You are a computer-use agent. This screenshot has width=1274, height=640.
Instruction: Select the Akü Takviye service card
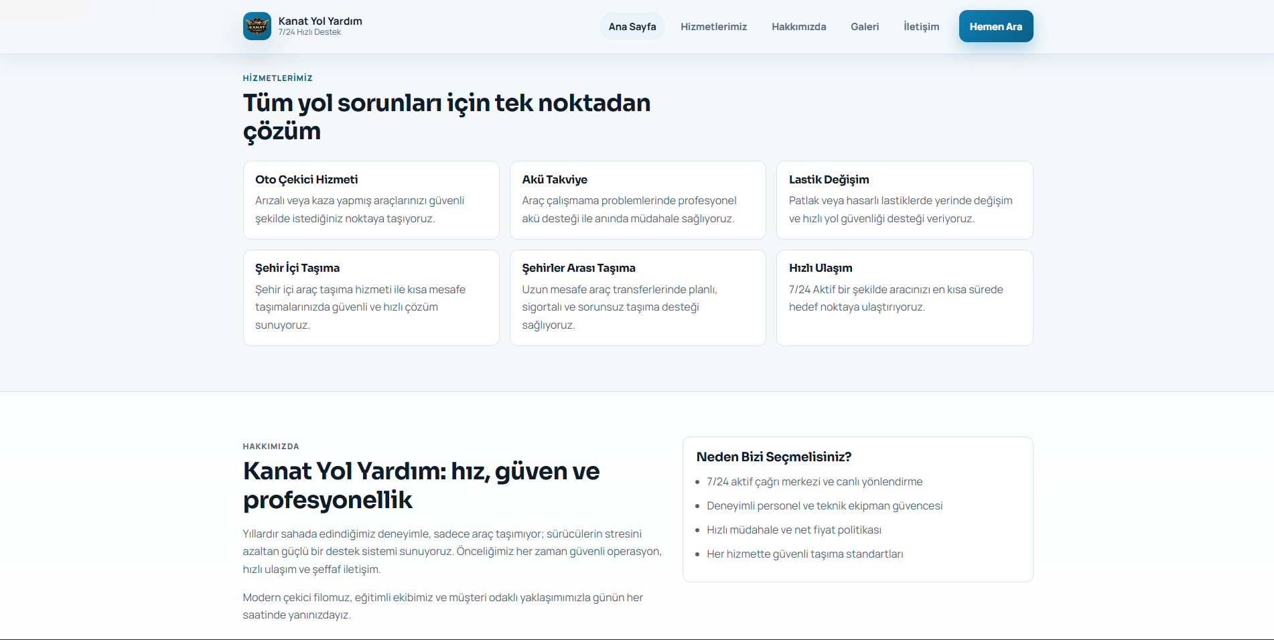pos(637,199)
